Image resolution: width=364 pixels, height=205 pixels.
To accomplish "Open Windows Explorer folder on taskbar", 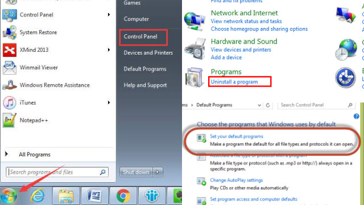I will point(66,196).
